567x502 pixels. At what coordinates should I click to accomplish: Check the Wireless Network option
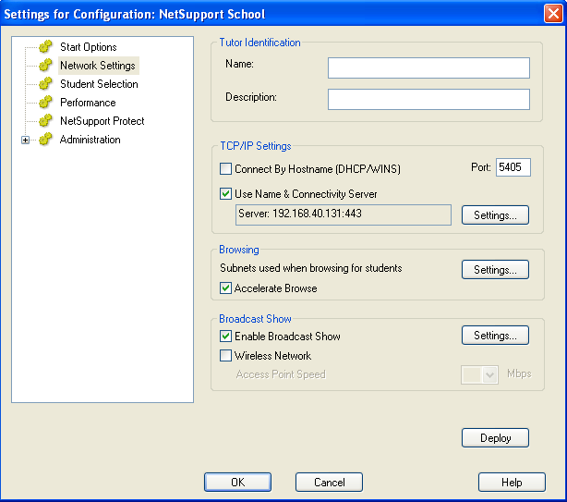point(225,355)
